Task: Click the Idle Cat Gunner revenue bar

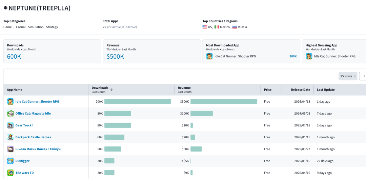Action: pyautogui.click(x=224, y=101)
